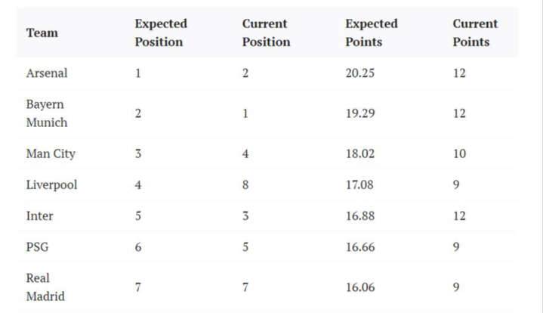543x313 pixels.
Task: Select Liverpool's expected points 17.08
Action: tap(359, 184)
